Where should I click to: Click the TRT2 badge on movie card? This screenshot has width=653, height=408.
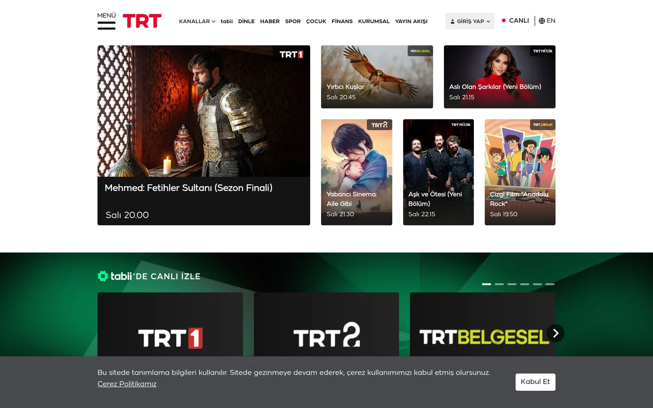(380, 125)
